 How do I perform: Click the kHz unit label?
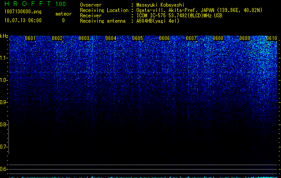4,36
